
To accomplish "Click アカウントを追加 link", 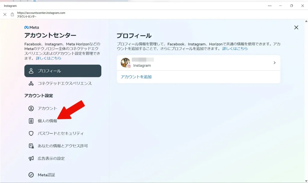I will (x=136, y=77).
